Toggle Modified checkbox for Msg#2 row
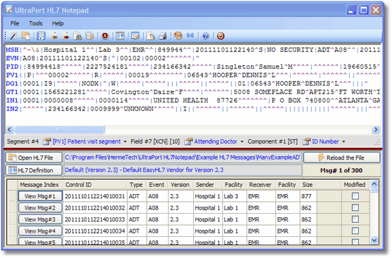Image resolution: width=392 pixels, height=258 pixels. pyautogui.click(x=355, y=207)
